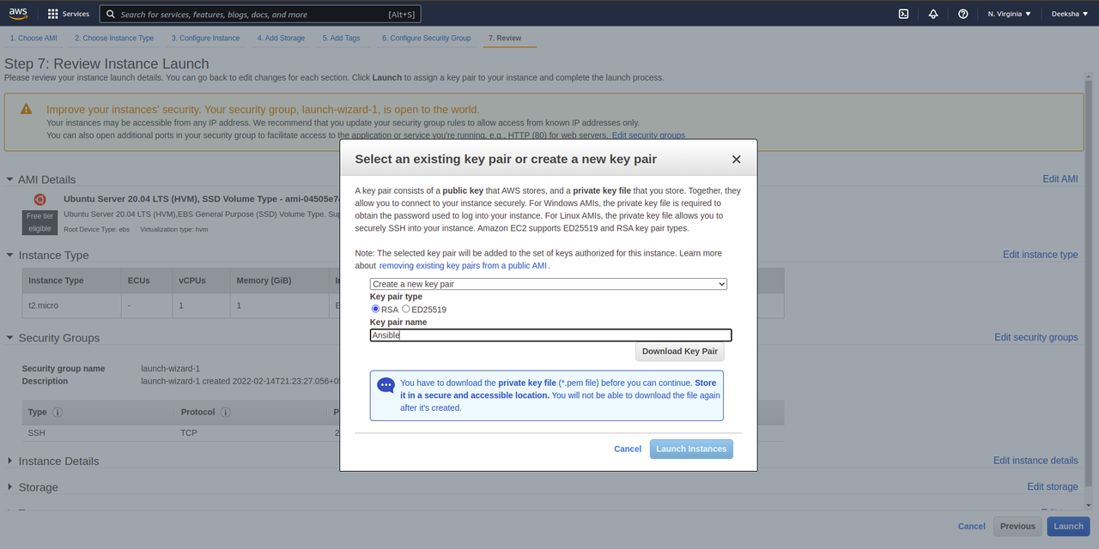Expand the Storage section
This screenshot has width=1099, height=549.
[10, 486]
